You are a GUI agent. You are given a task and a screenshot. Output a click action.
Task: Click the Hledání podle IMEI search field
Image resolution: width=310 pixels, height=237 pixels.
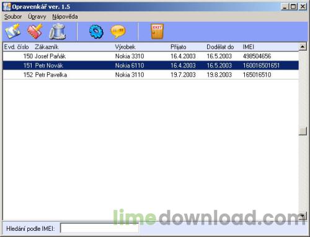99,228
